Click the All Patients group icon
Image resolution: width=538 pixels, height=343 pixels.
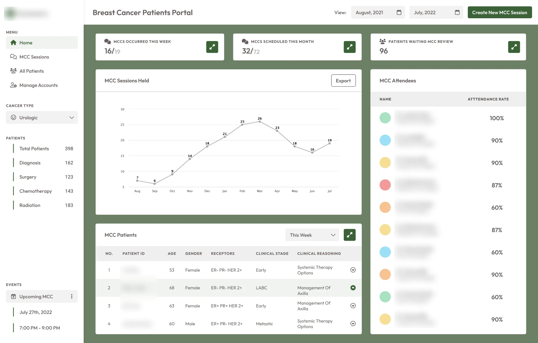13,71
